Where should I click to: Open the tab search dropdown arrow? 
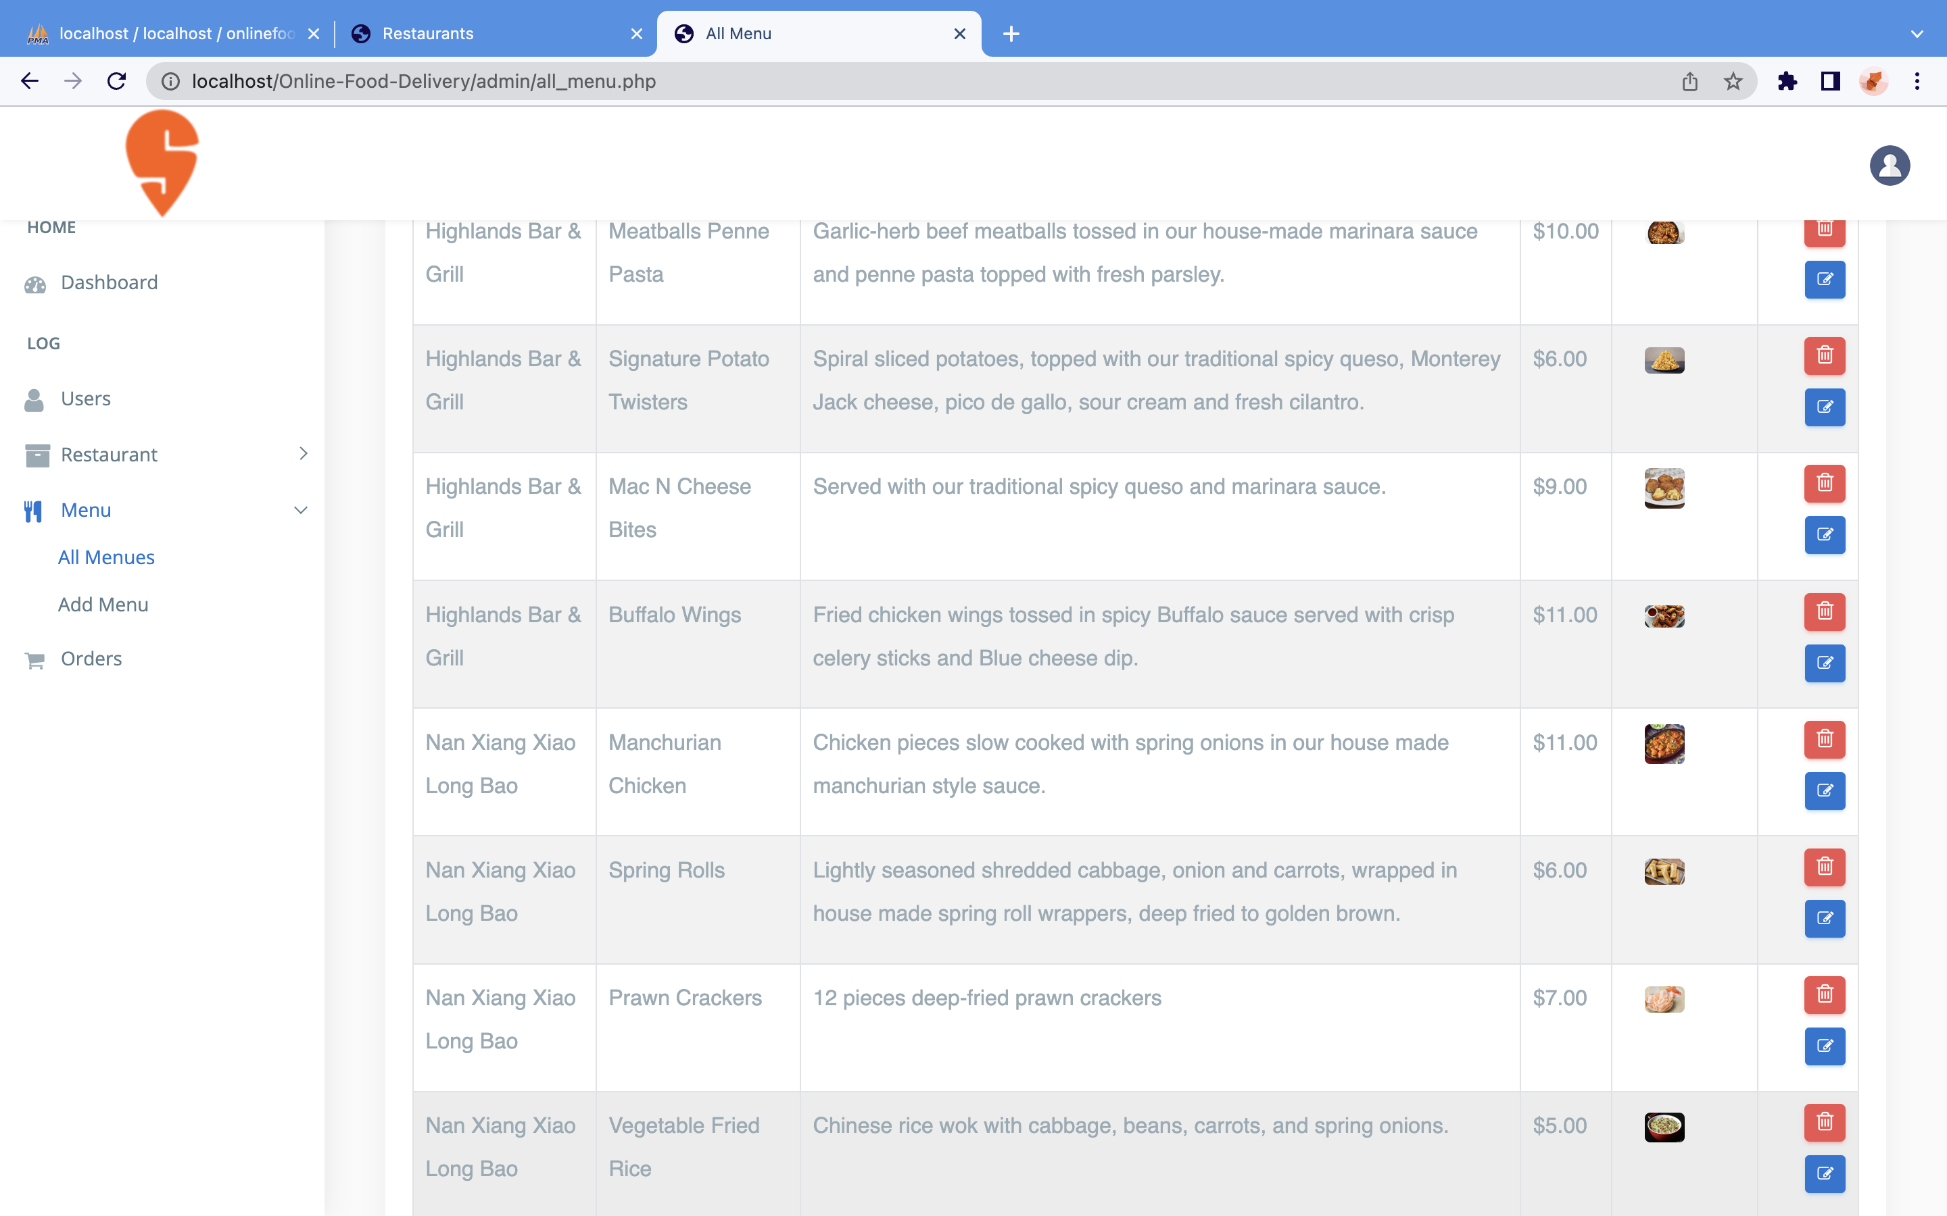pos(1917,34)
